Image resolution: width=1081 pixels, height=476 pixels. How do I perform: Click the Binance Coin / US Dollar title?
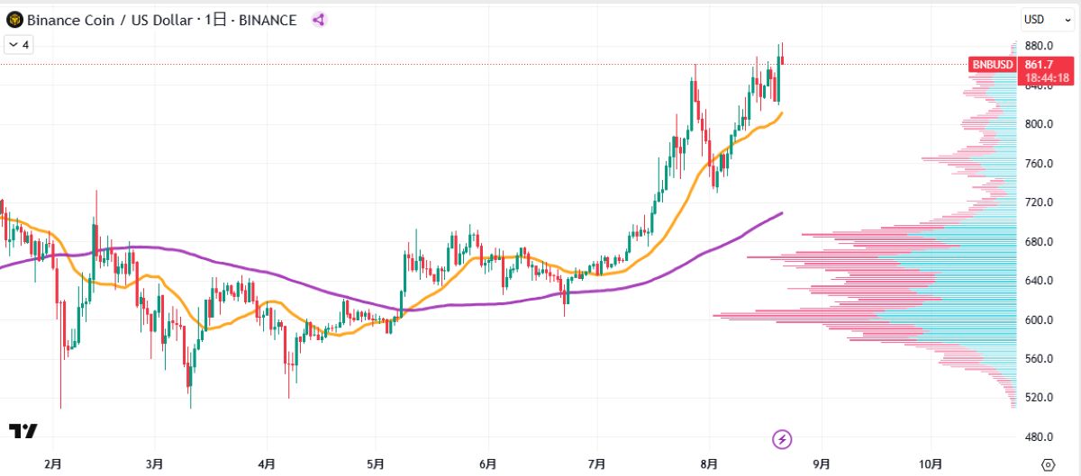[107, 20]
